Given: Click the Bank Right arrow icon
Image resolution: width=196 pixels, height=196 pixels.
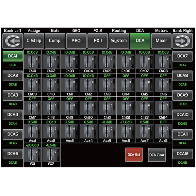Looking at the screenshot, I should pos(183,41).
